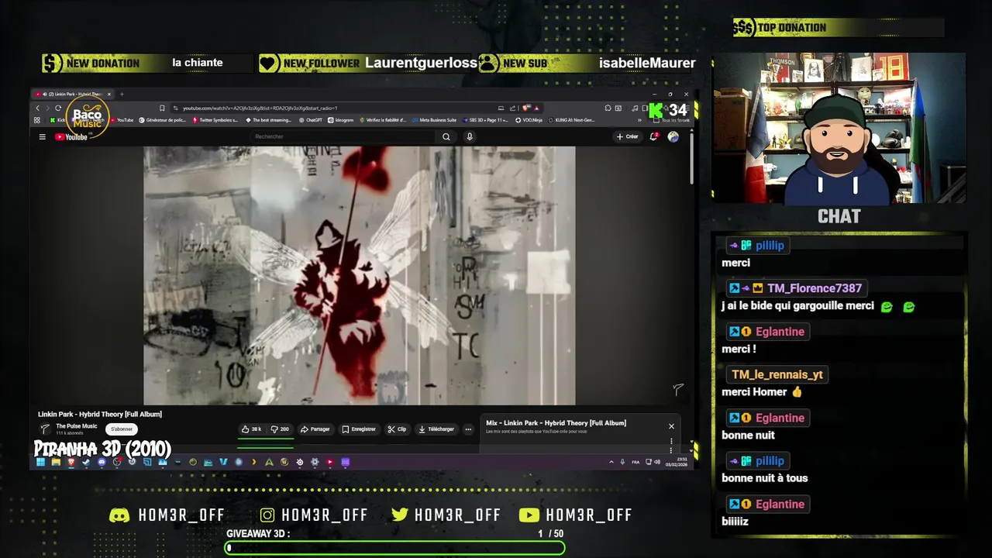Viewport: 992px width, 558px height.
Task: Click the share icon in address bar
Action: coord(512,108)
